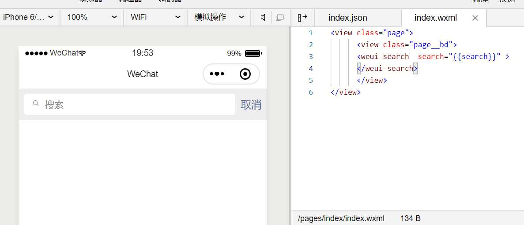
Task: Click the magnifier icon in search bar
Action: [x=36, y=103]
